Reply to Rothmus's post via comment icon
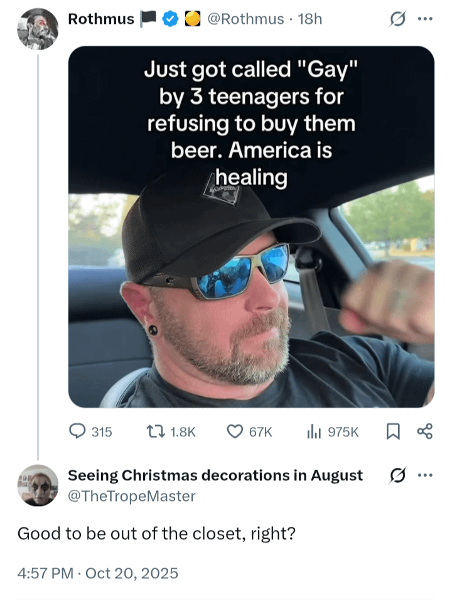Viewport: 452px width, 604px height. (x=77, y=431)
